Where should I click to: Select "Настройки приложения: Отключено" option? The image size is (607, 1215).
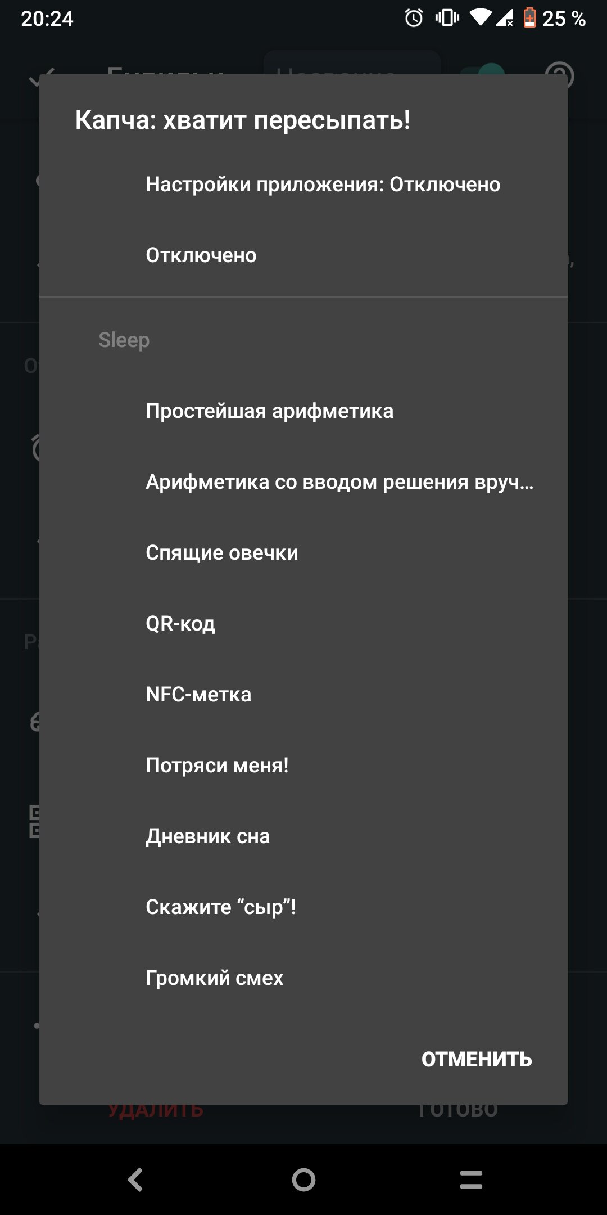click(x=303, y=184)
